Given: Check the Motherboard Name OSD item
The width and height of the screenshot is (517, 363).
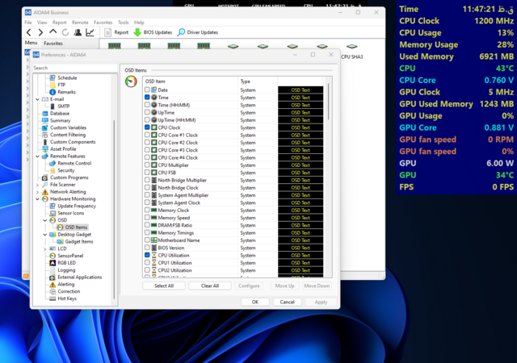Looking at the screenshot, I should point(147,240).
